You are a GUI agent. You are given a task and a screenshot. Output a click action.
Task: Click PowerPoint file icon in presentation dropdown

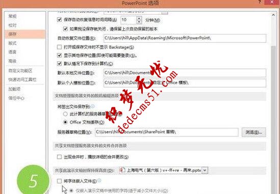click(x=122, y=170)
